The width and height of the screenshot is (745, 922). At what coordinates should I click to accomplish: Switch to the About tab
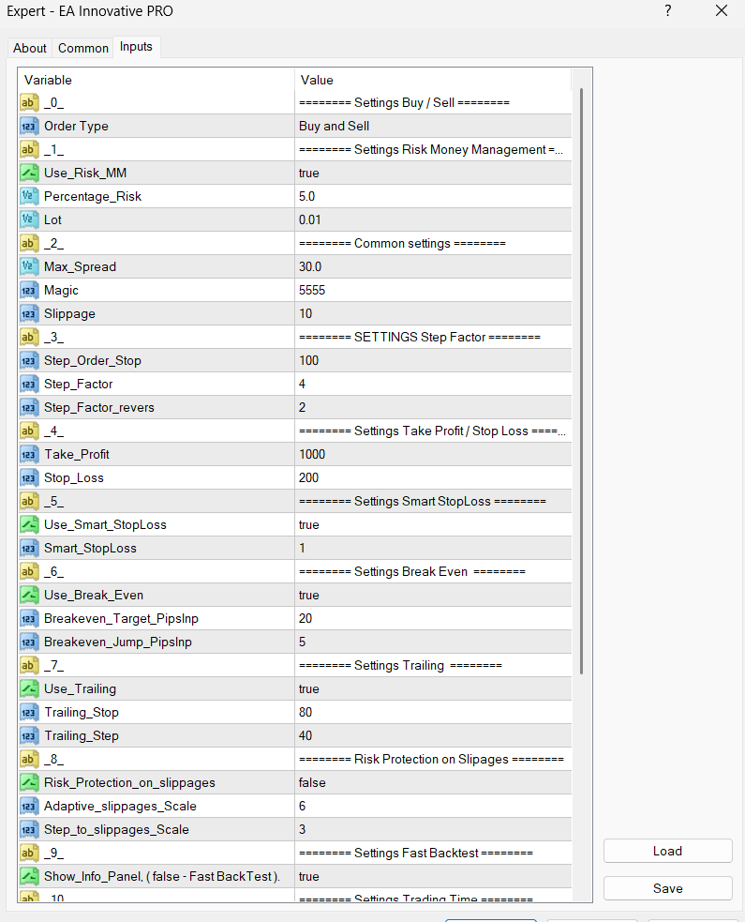click(x=30, y=48)
